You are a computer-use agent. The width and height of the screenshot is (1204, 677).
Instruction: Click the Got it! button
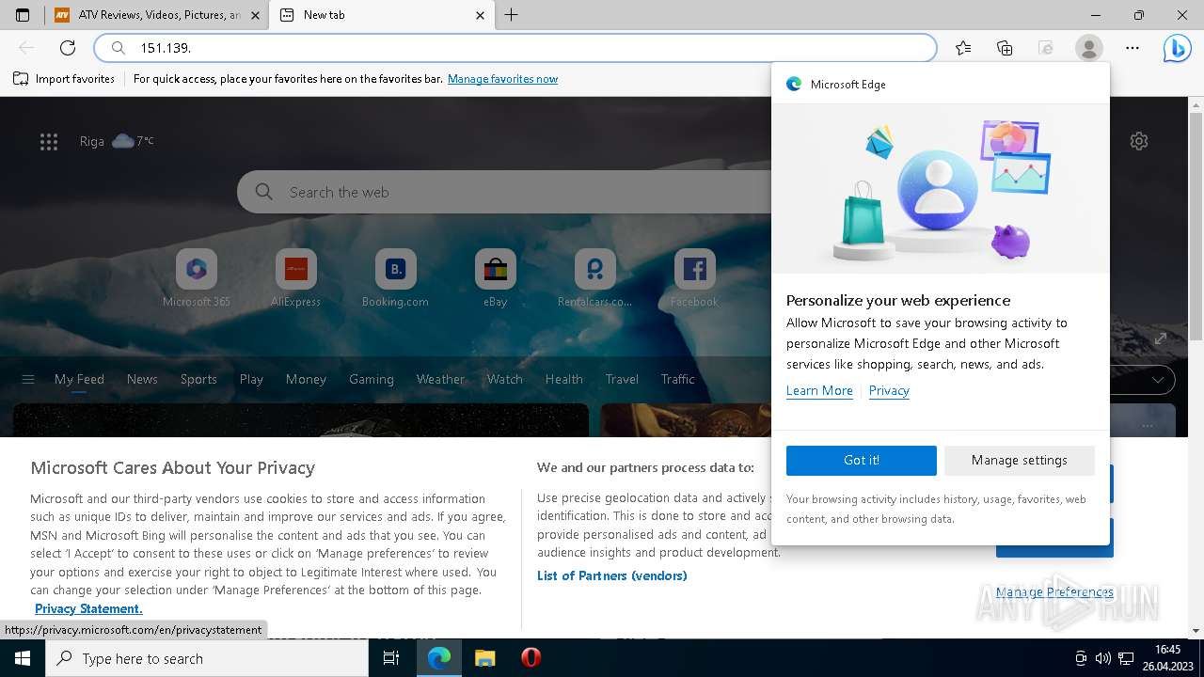(862, 460)
